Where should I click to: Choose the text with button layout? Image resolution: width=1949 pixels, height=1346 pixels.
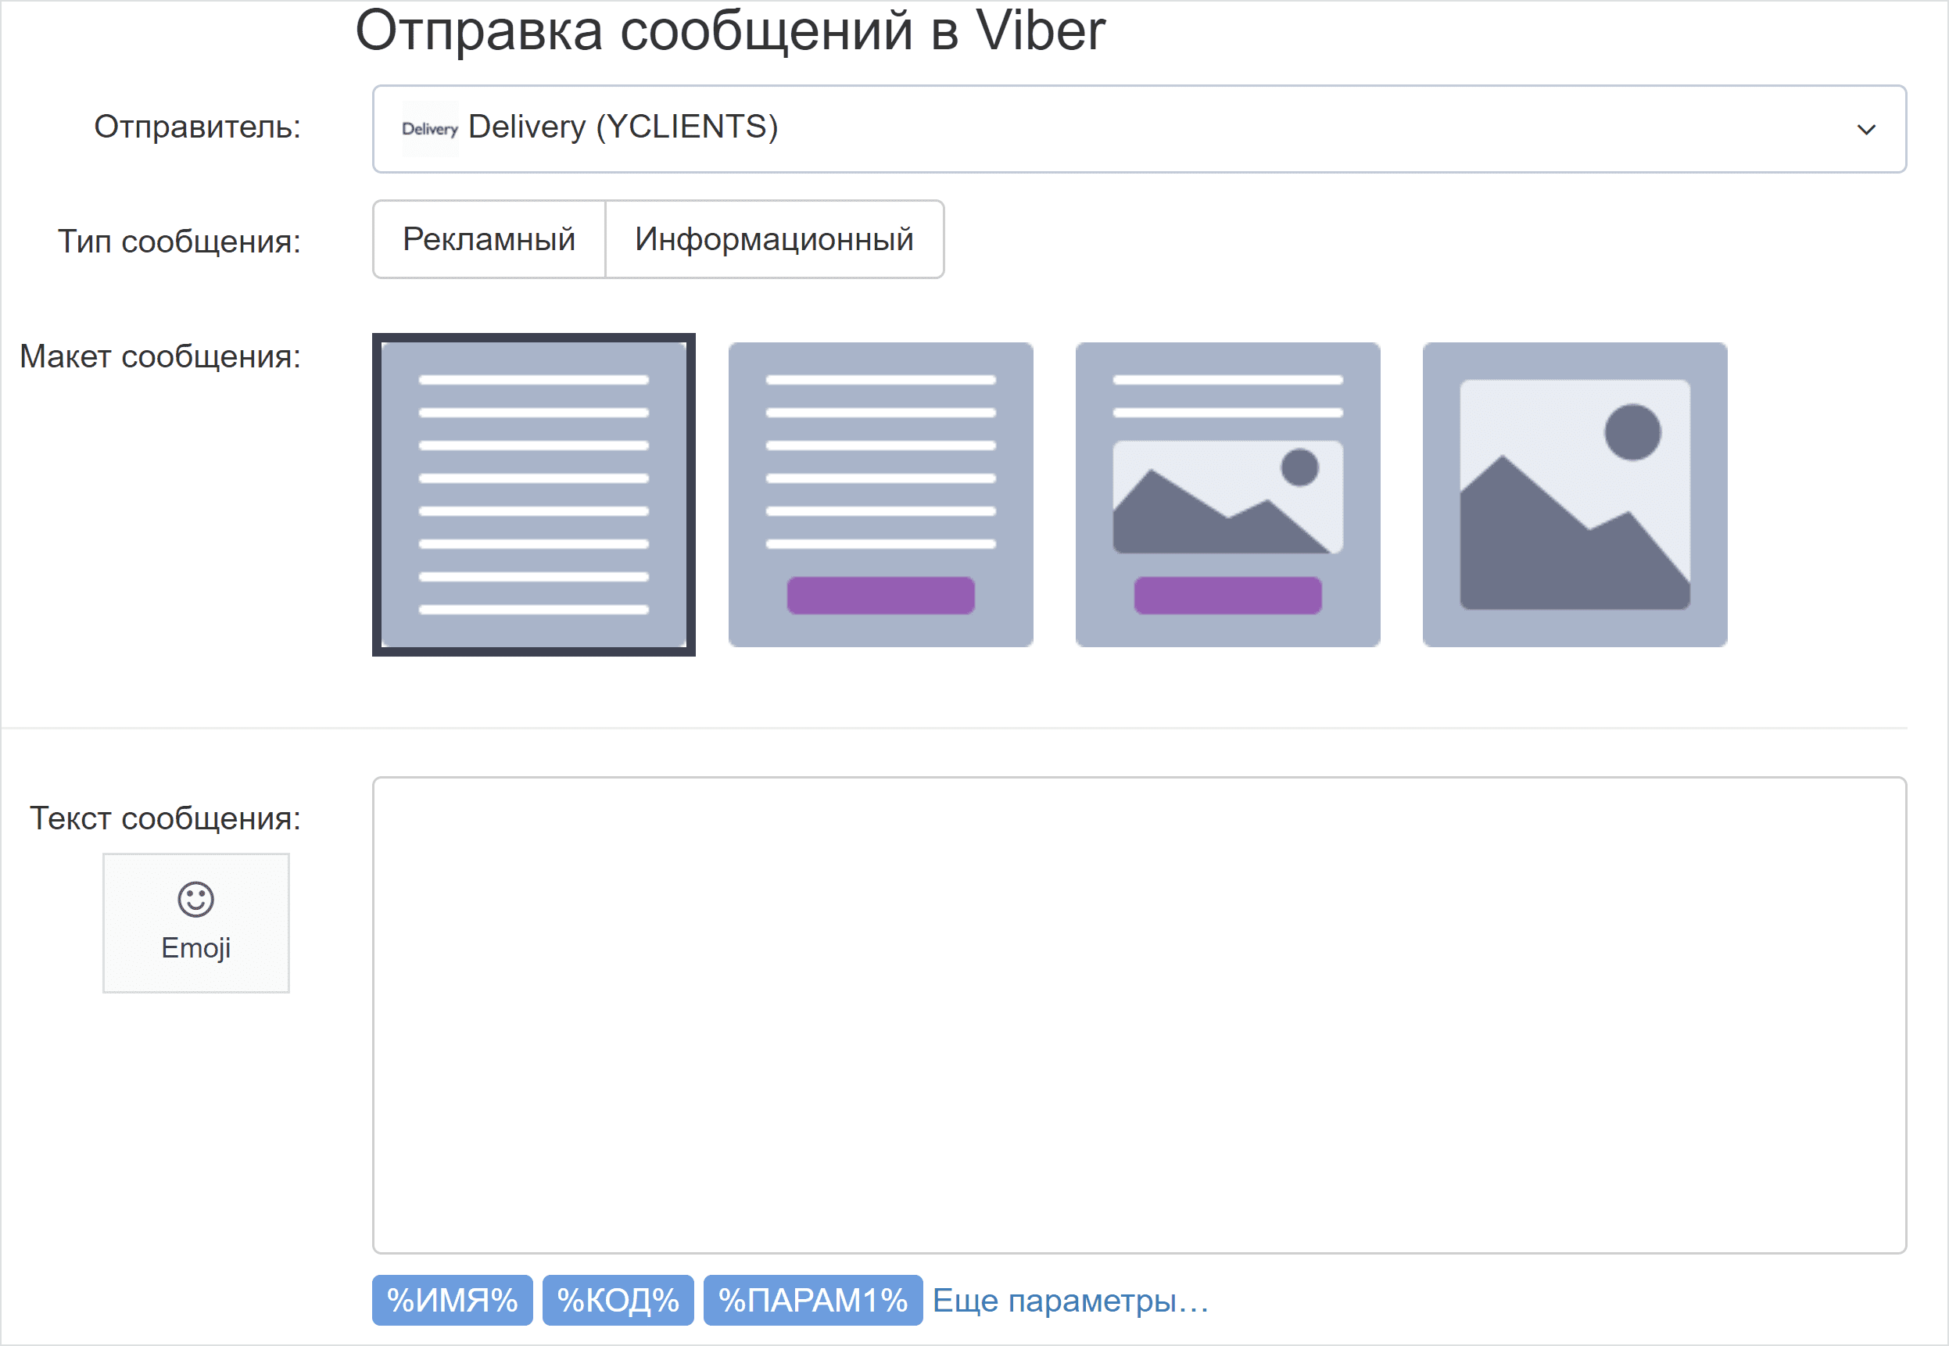pos(880,495)
